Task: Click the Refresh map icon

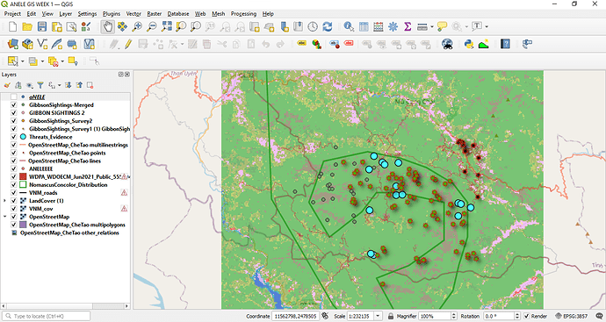Action: tap(328, 26)
